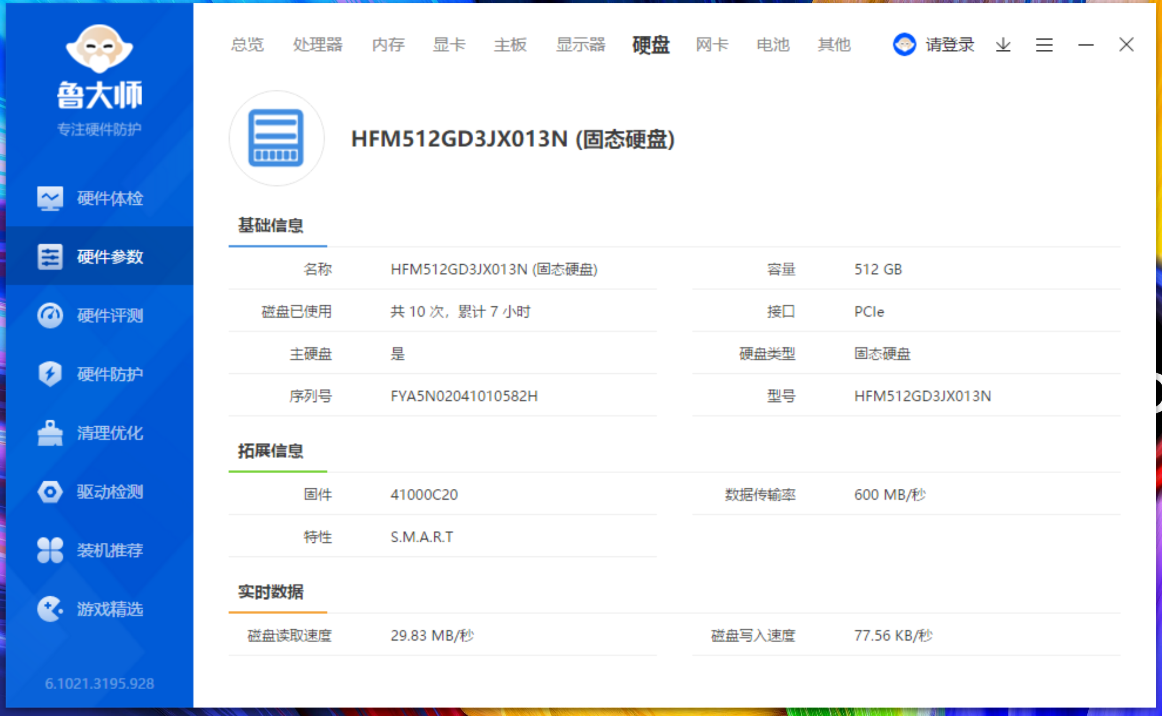Switch to the 网卡 tab
The width and height of the screenshot is (1162, 716).
(x=712, y=45)
